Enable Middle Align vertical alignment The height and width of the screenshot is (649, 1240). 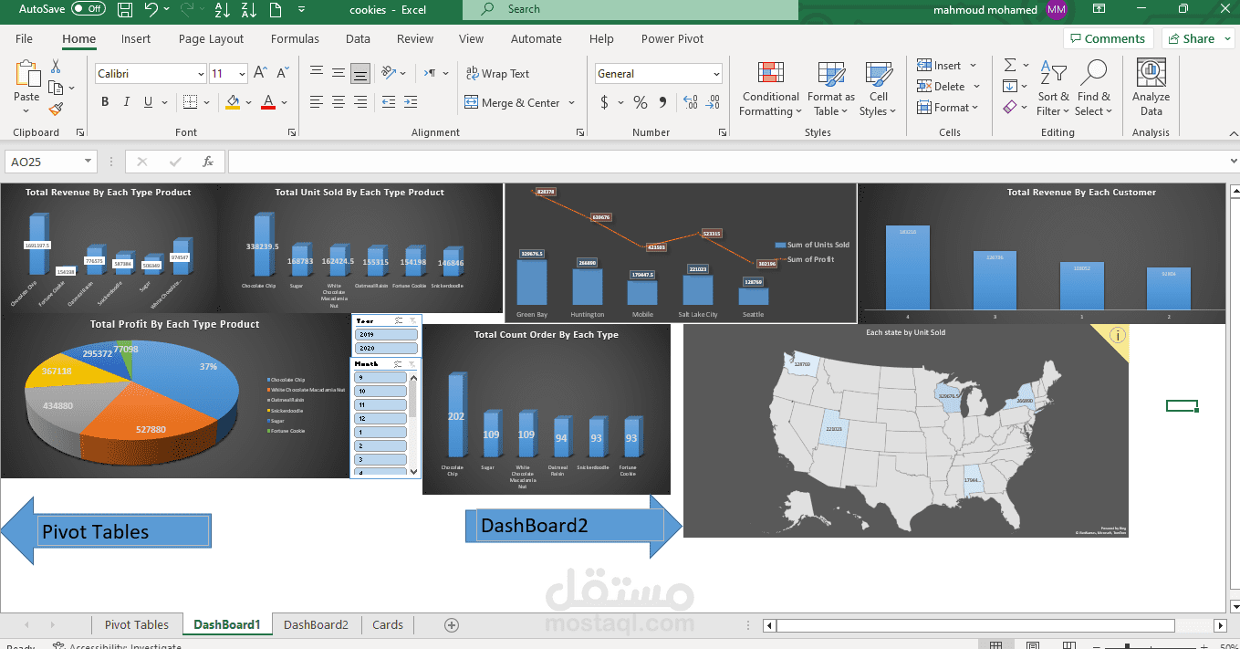[339, 73]
